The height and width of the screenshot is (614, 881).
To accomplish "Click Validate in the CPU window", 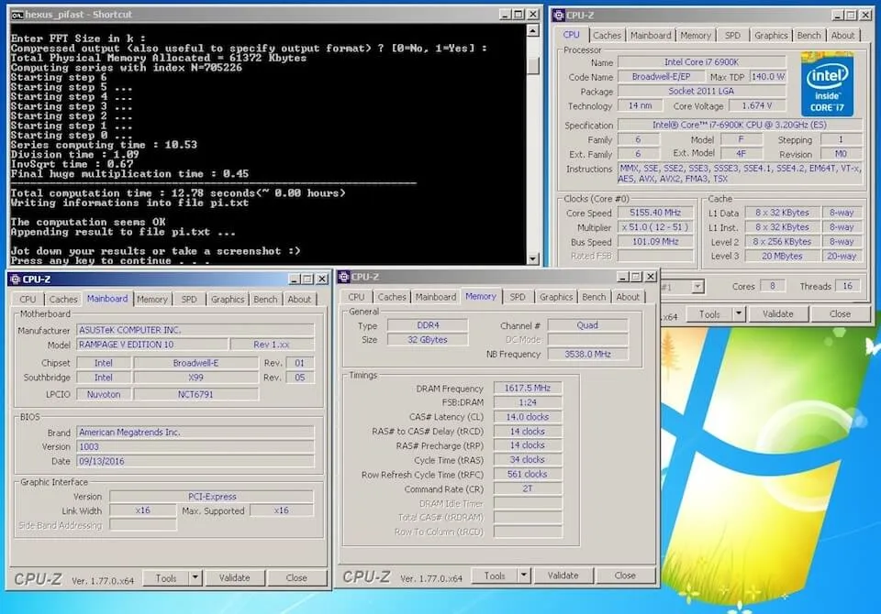I will 777,313.
